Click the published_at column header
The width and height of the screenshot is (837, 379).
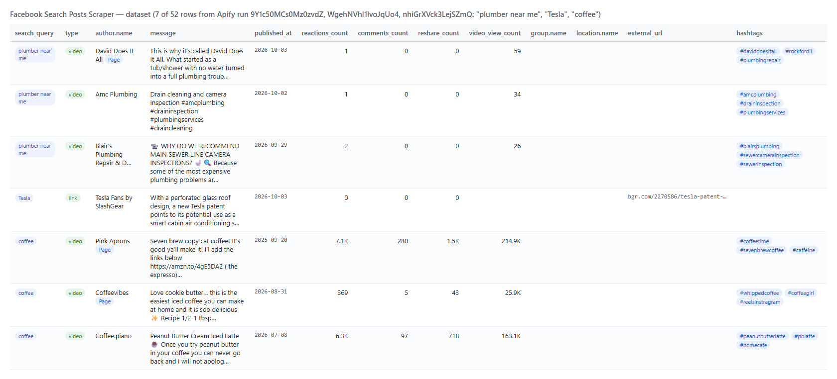pos(273,33)
